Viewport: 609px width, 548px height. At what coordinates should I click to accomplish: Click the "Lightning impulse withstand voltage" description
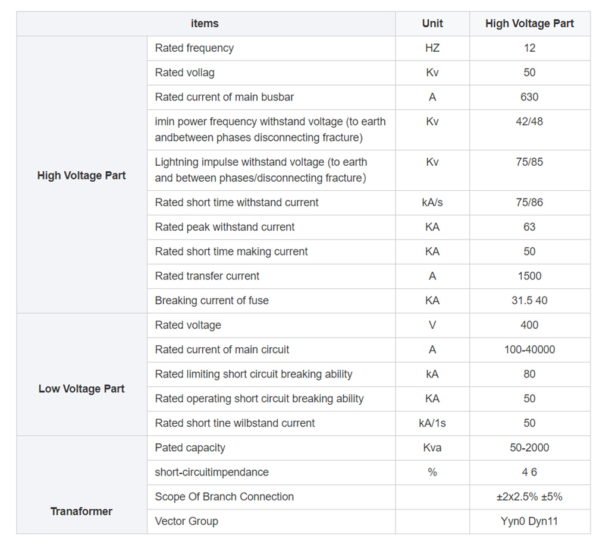click(x=261, y=170)
